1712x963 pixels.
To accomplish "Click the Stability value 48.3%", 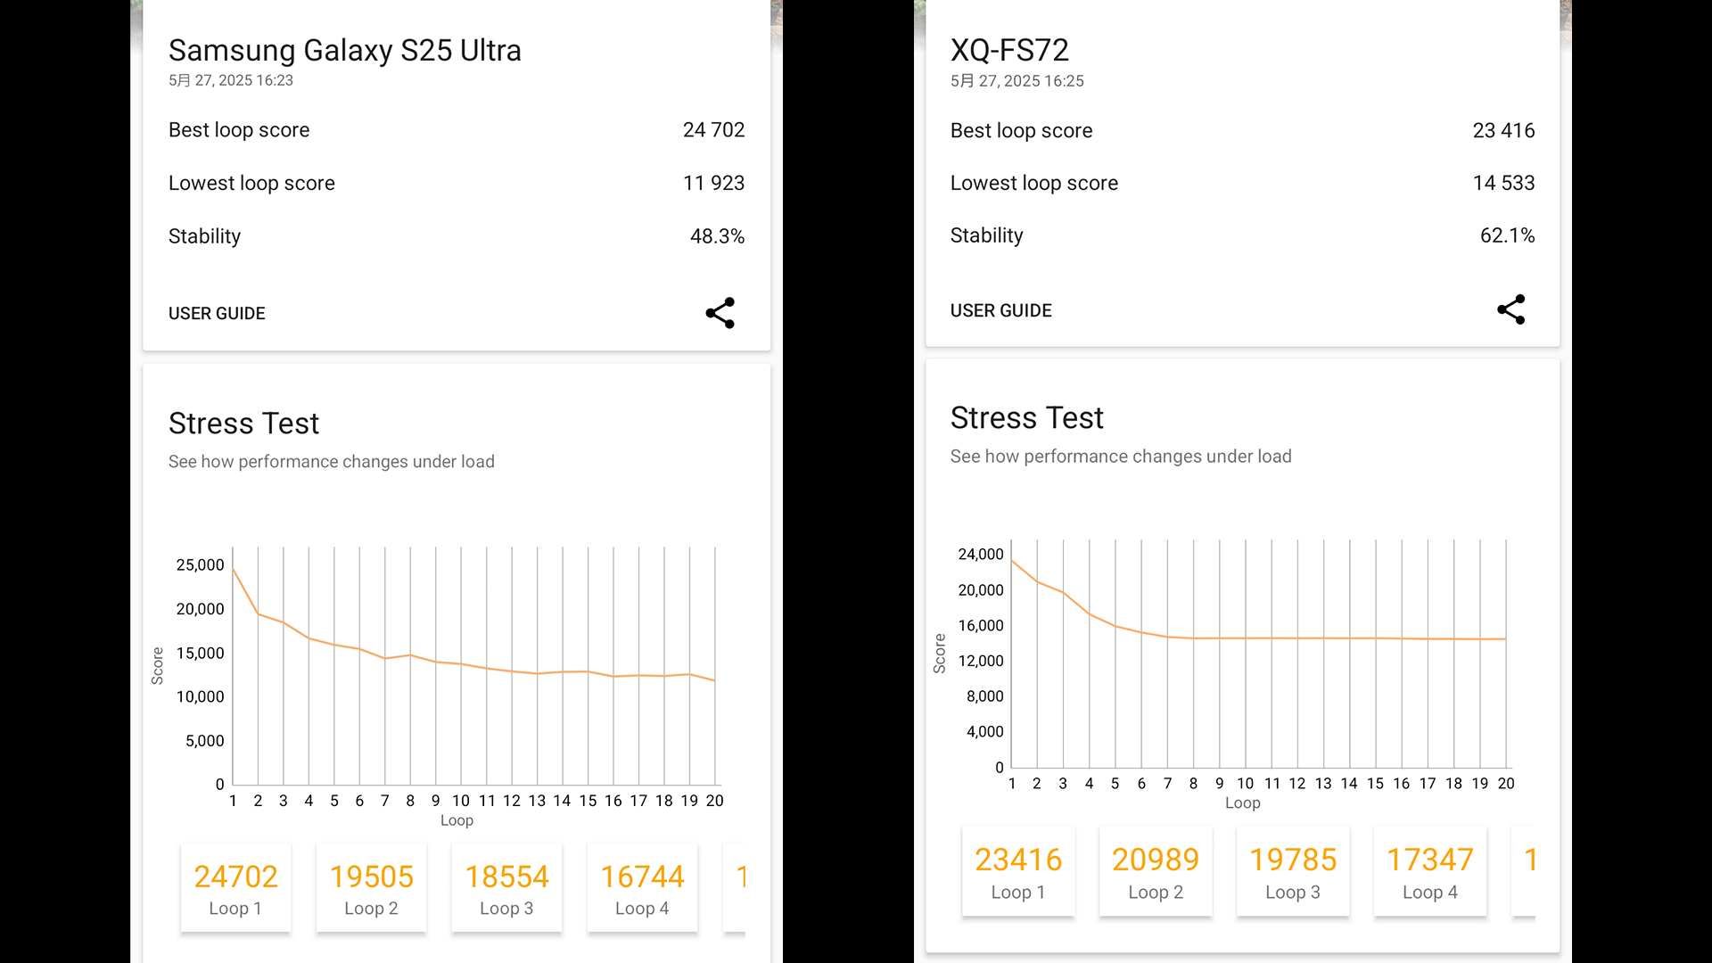I will [717, 236].
